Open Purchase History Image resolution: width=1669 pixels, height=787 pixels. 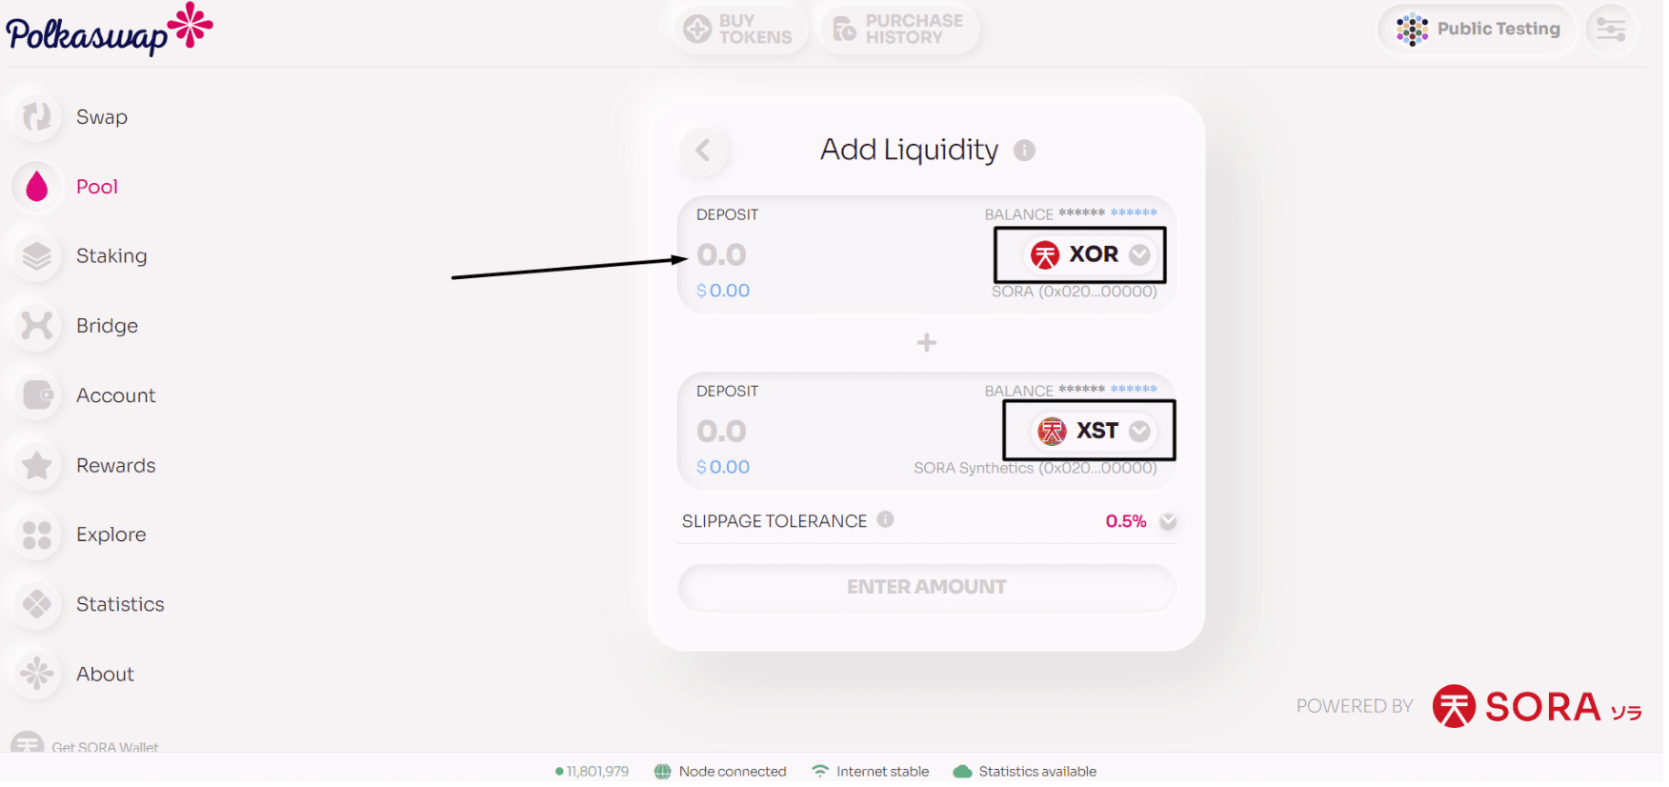[898, 30]
